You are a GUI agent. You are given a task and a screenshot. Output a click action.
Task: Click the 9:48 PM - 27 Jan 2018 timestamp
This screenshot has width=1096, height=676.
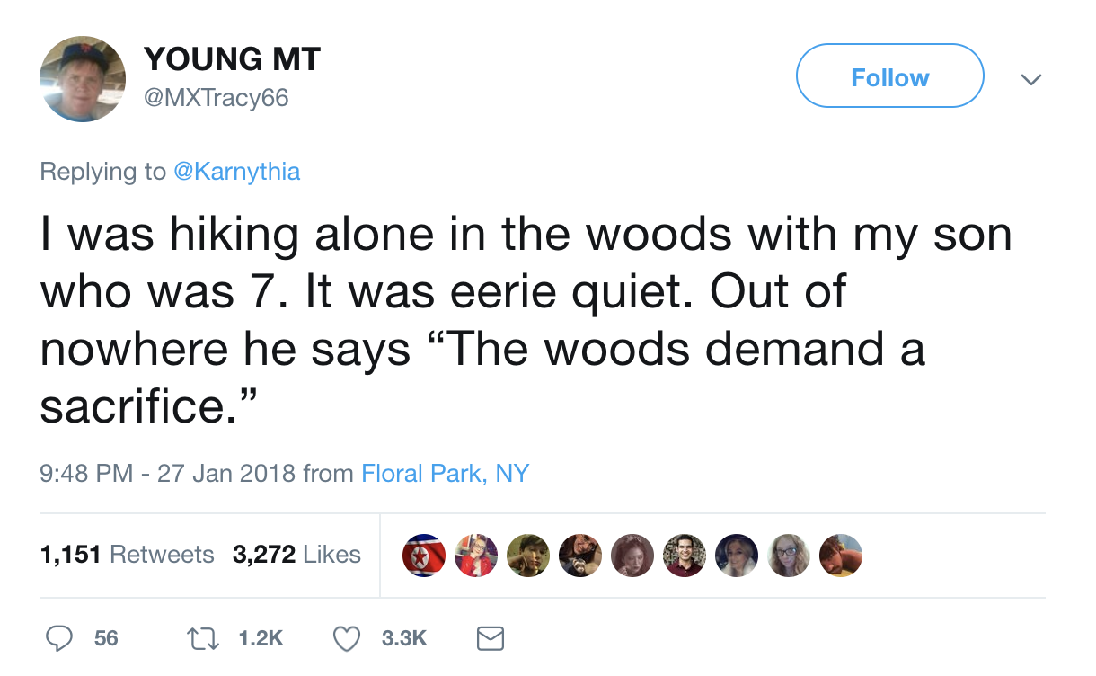[168, 473]
